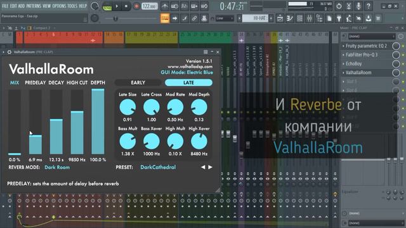Click the undo history circular arrow icon

pyautogui.click(x=339, y=6)
